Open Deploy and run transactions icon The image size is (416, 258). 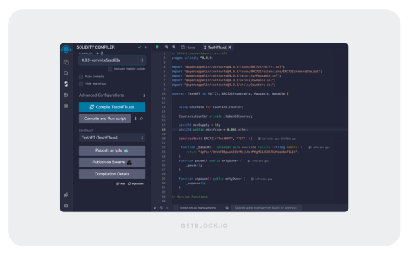pos(66,95)
